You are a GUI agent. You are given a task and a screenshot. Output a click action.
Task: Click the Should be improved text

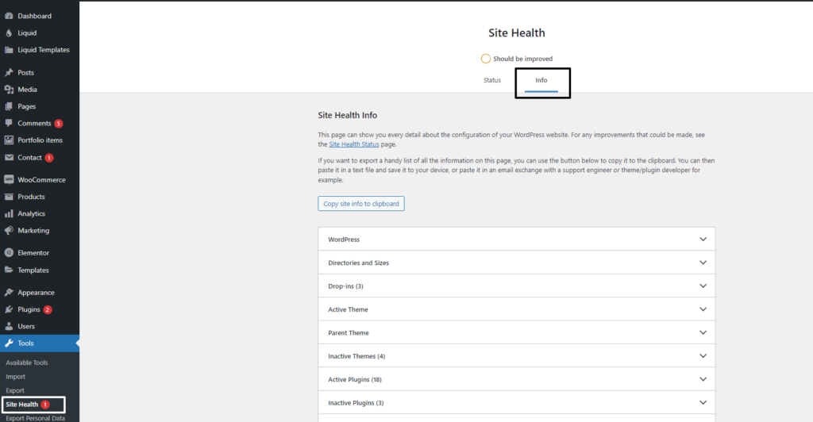point(522,59)
